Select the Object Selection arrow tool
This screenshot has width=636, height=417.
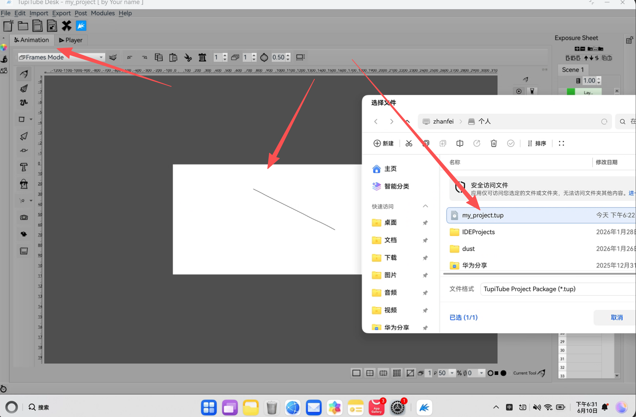24,136
